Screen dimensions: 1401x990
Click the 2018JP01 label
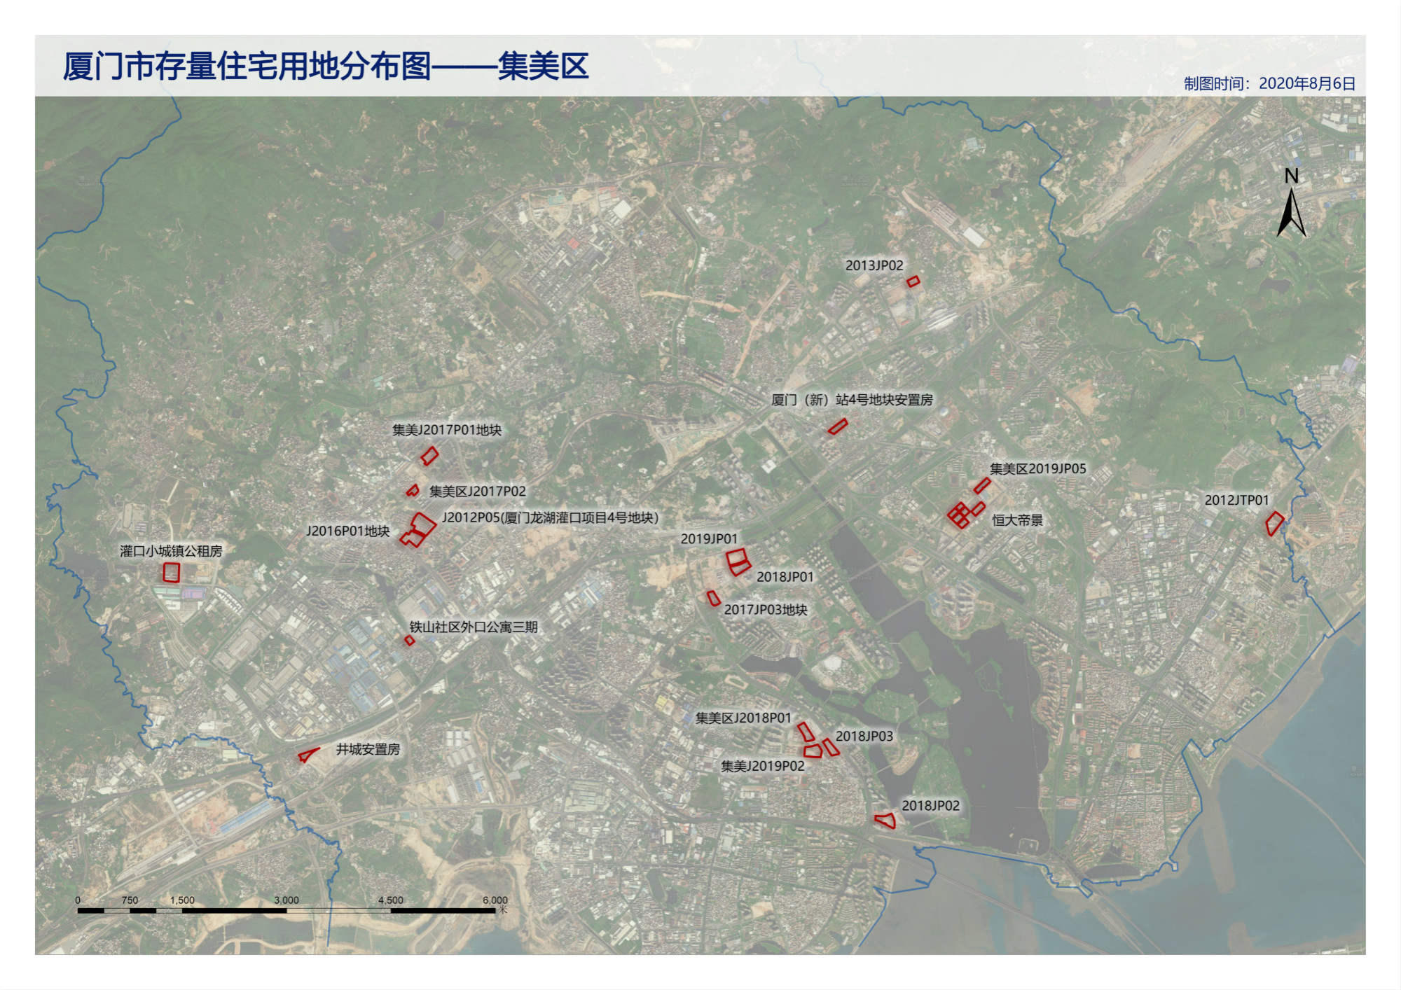point(785,577)
